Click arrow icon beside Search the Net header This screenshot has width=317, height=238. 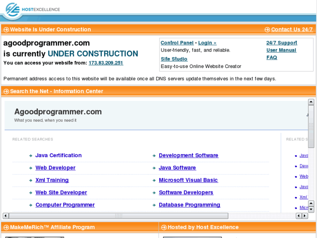(6, 91)
